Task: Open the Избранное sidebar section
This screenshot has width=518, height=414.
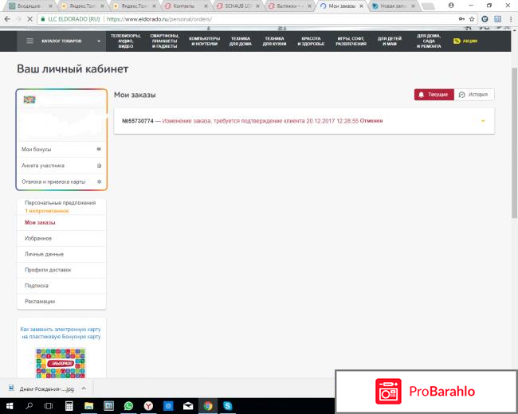Action: (37, 238)
